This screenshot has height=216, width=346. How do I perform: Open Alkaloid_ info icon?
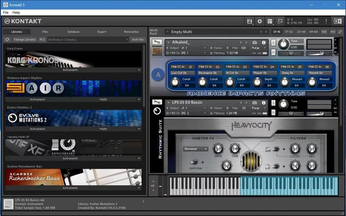(x=264, y=42)
